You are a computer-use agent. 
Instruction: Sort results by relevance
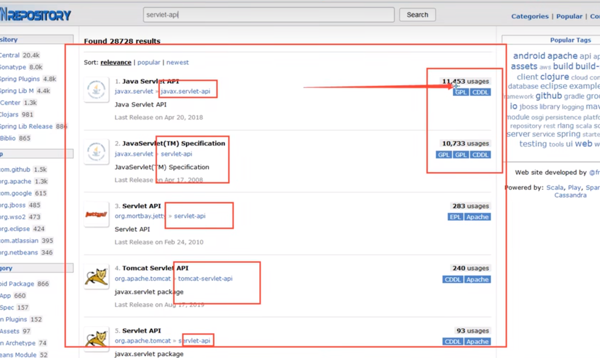pyautogui.click(x=116, y=62)
